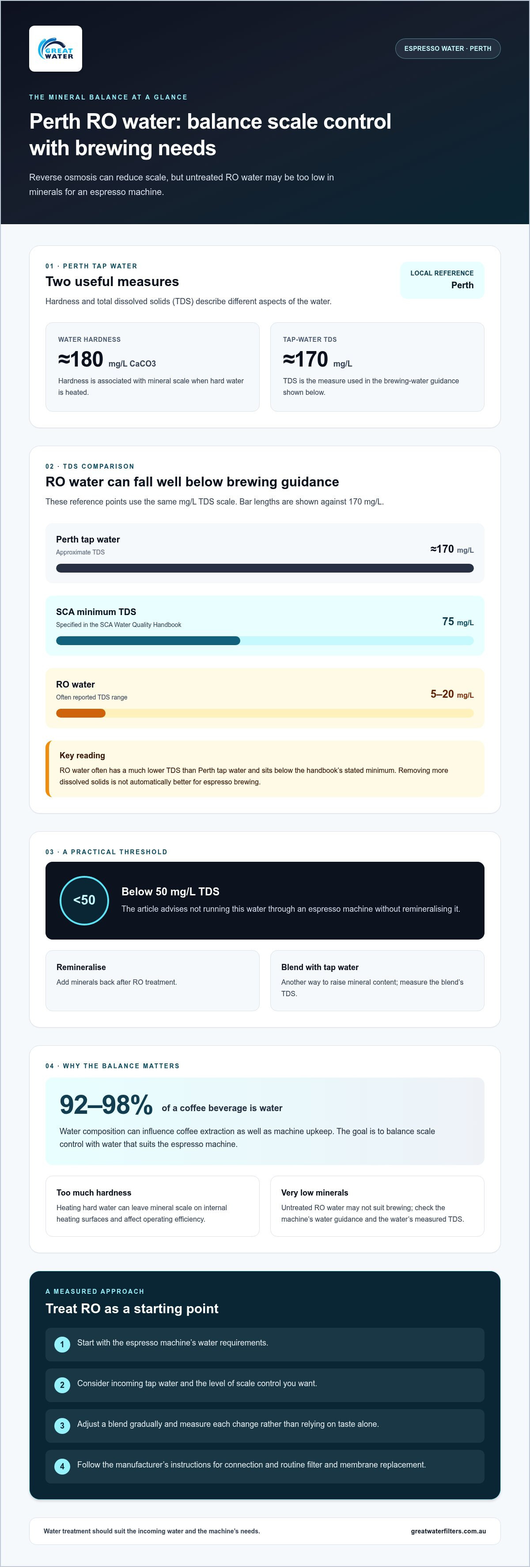
Task: Click the Perth tap water TDS bar
Action: [265, 568]
